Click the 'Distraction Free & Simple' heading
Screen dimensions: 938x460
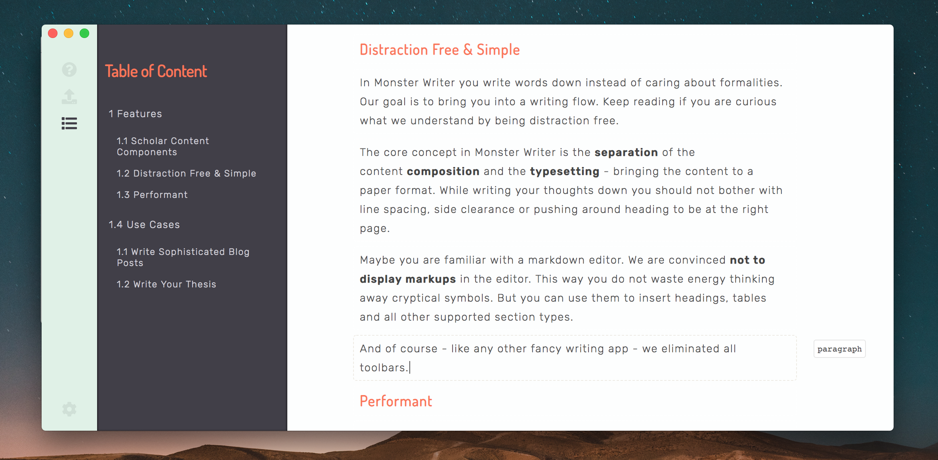click(440, 50)
